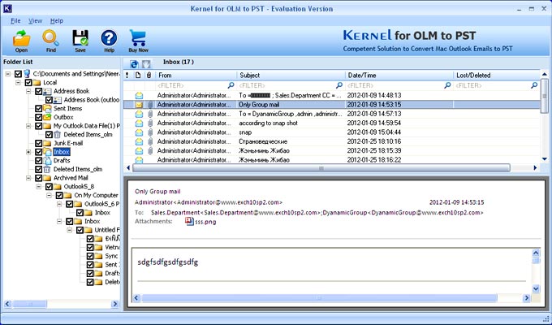Uncheck the Drafts checkbox
Screen dimensions: 552x325
point(39,160)
